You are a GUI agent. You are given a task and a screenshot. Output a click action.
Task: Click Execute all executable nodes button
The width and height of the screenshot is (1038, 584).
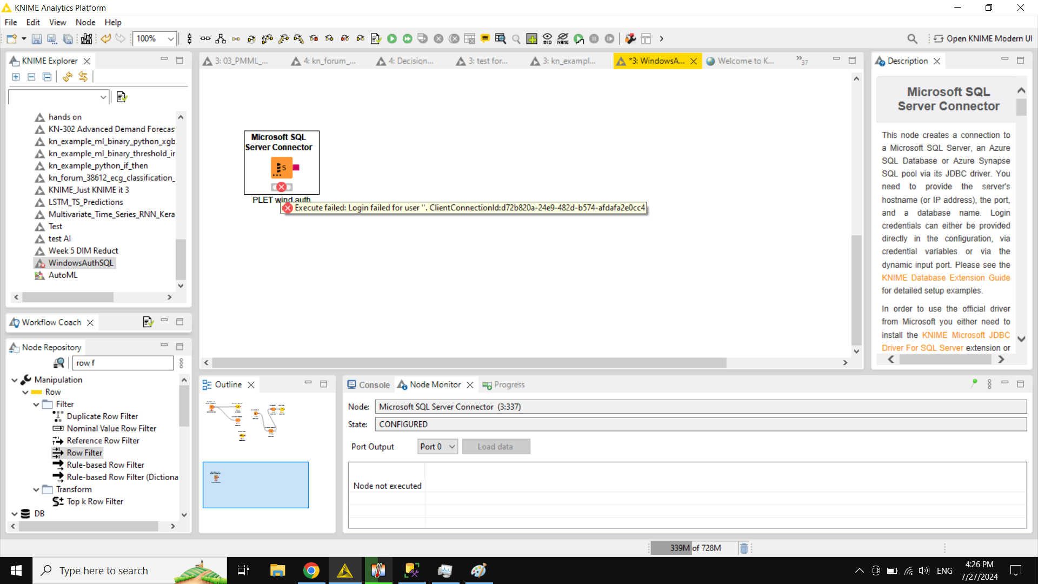click(408, 38)
